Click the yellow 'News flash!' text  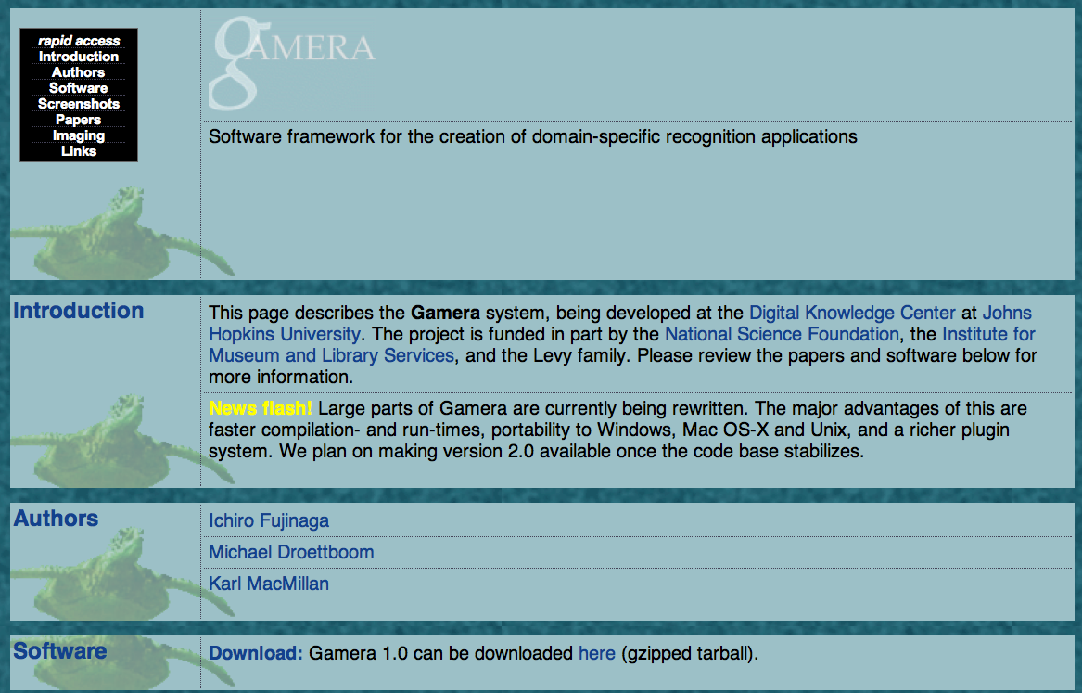[x=261, y=408]
